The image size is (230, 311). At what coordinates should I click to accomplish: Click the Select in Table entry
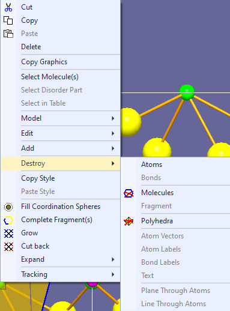(x=61, y=103)
